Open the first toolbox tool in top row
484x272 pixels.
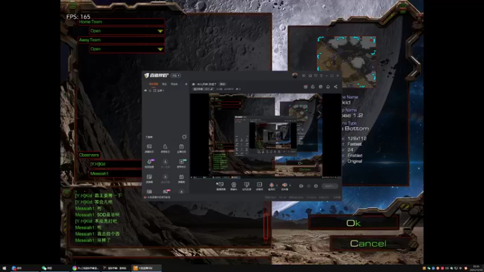coord(149,148)
